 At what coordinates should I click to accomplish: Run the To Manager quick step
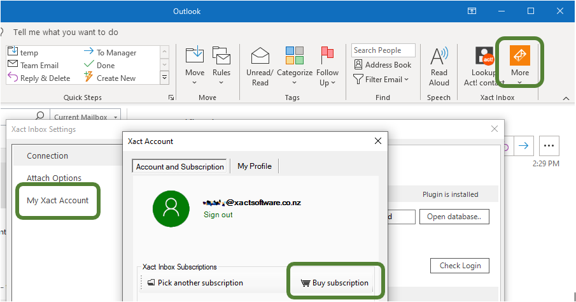[x=110, y=53]
